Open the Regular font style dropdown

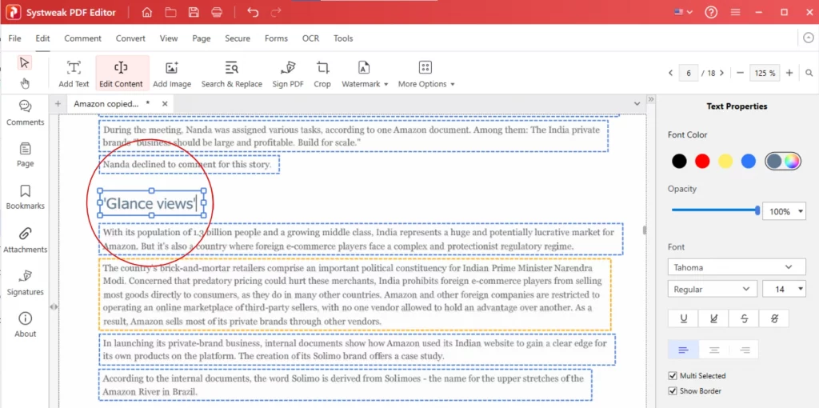tap(712, 289)
